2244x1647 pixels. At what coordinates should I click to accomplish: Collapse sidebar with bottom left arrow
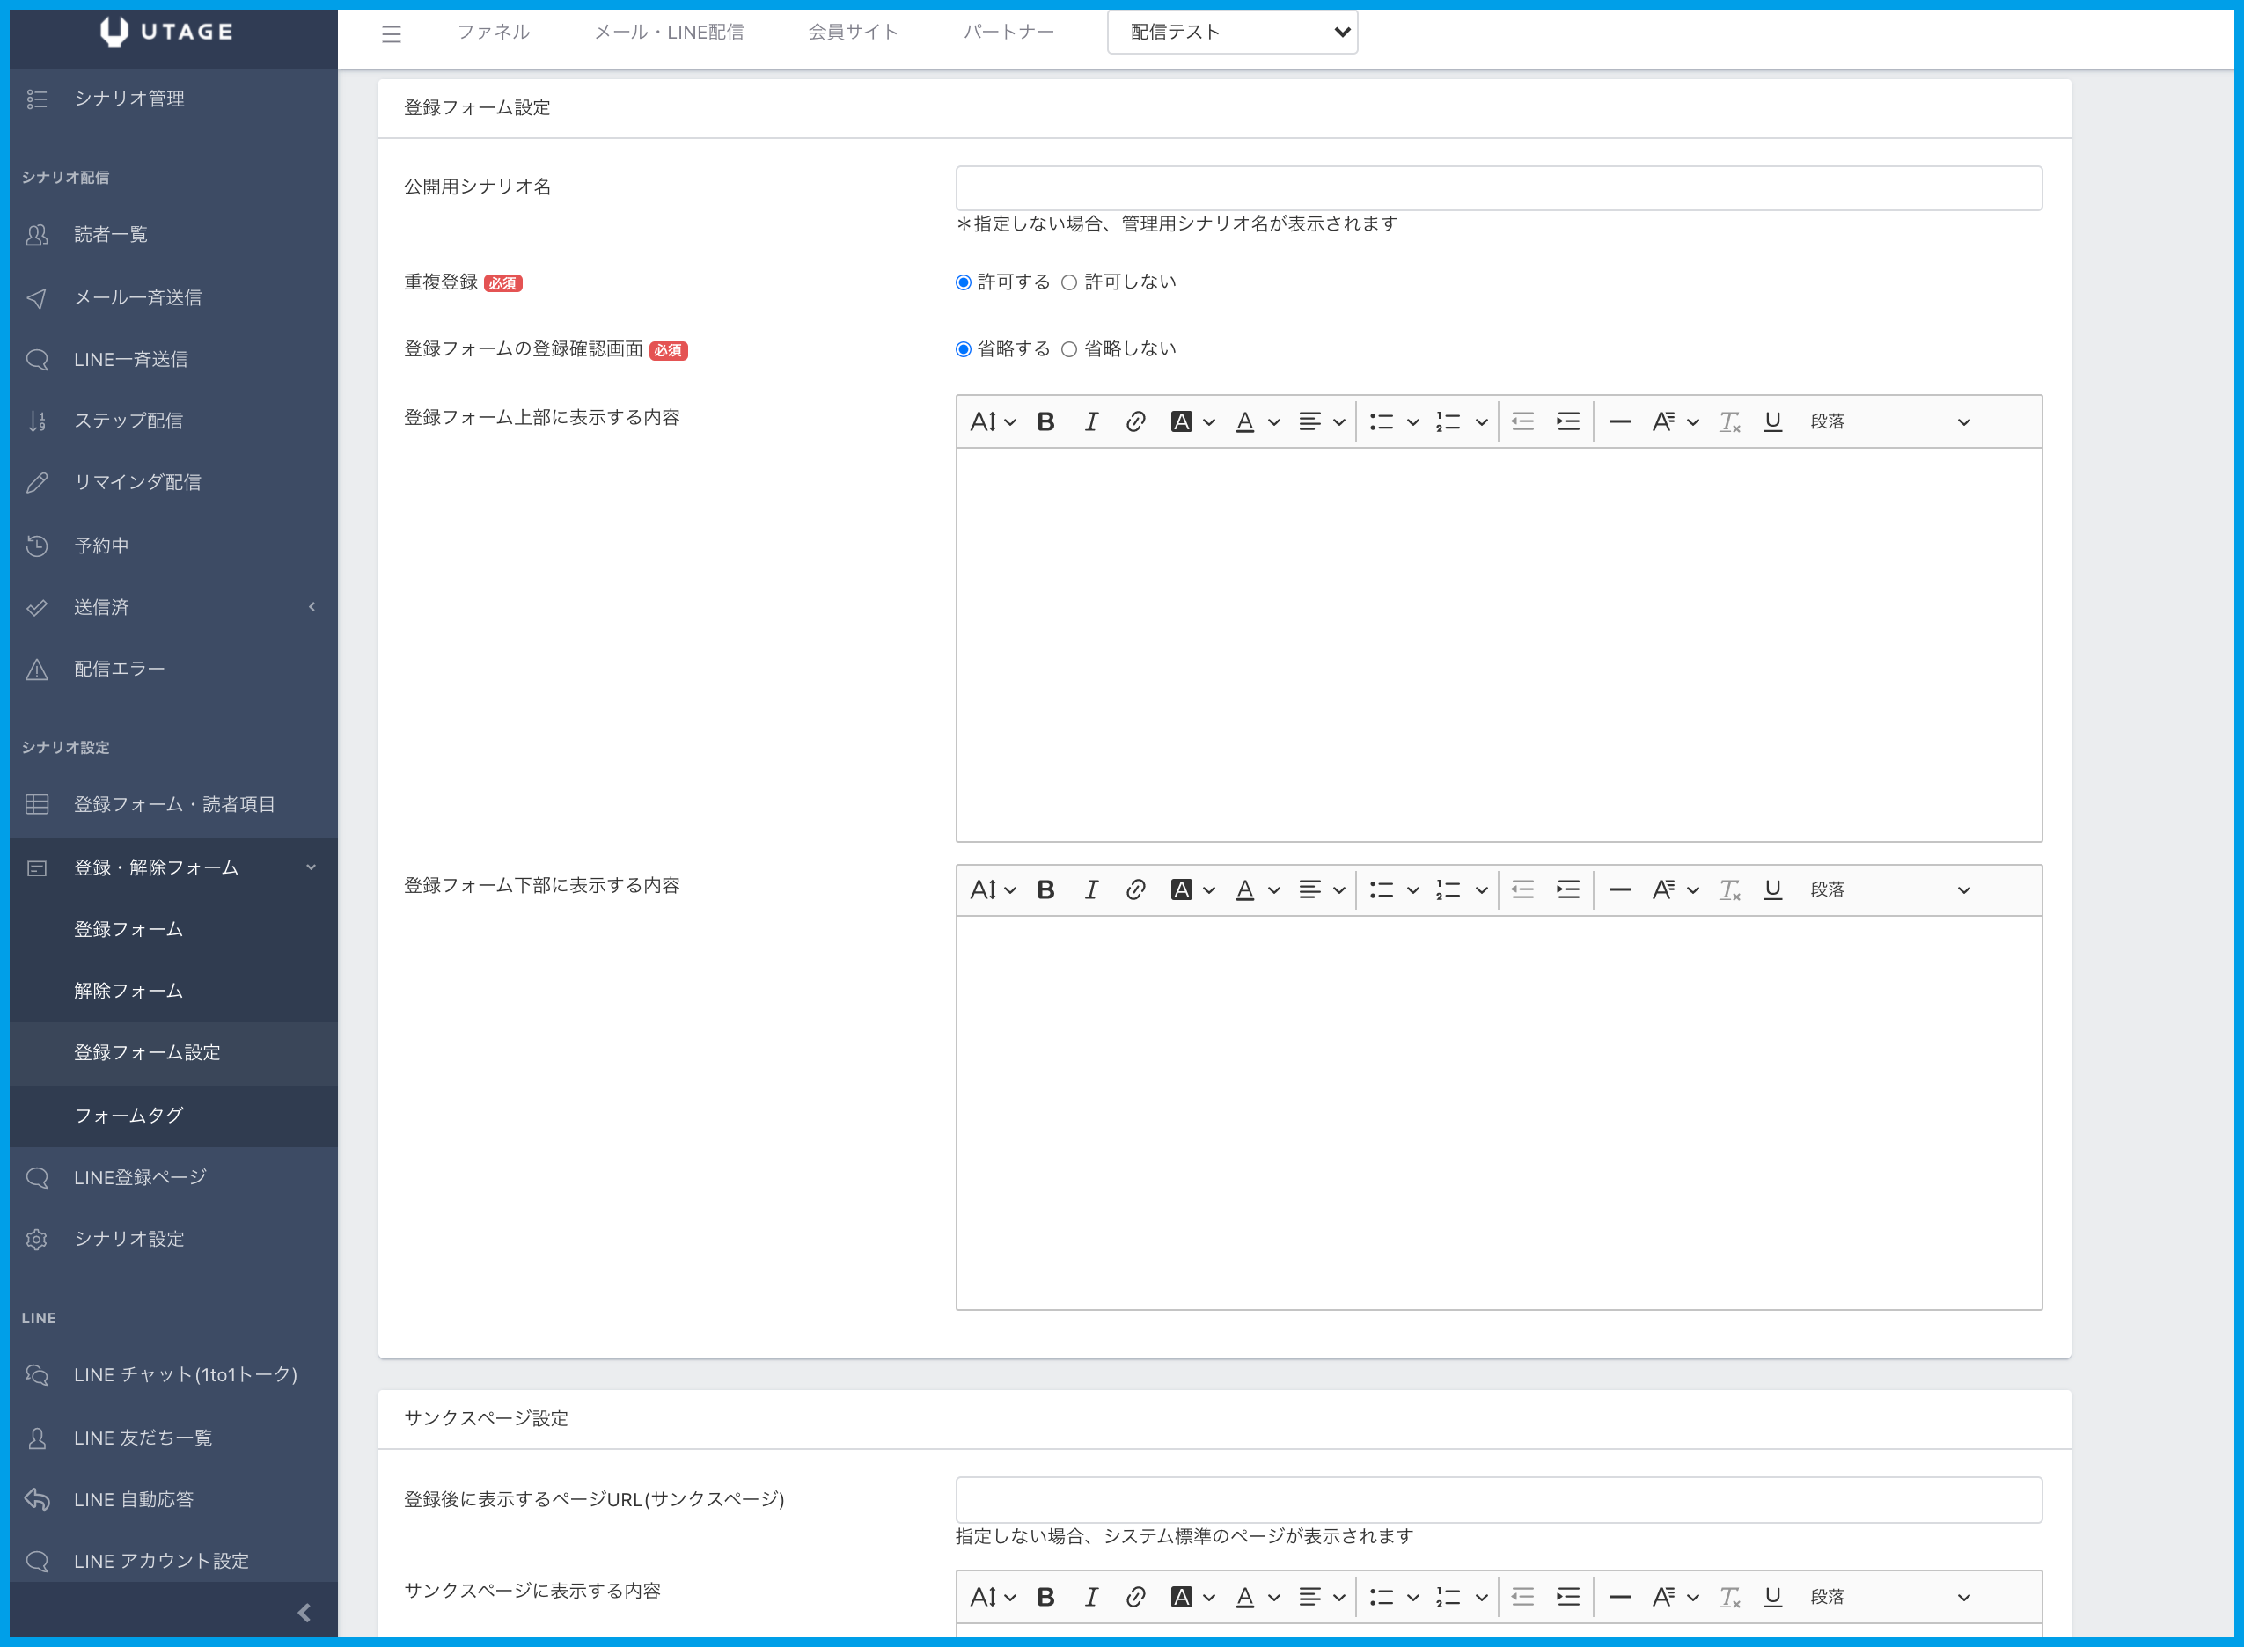tap(304, 1612)
